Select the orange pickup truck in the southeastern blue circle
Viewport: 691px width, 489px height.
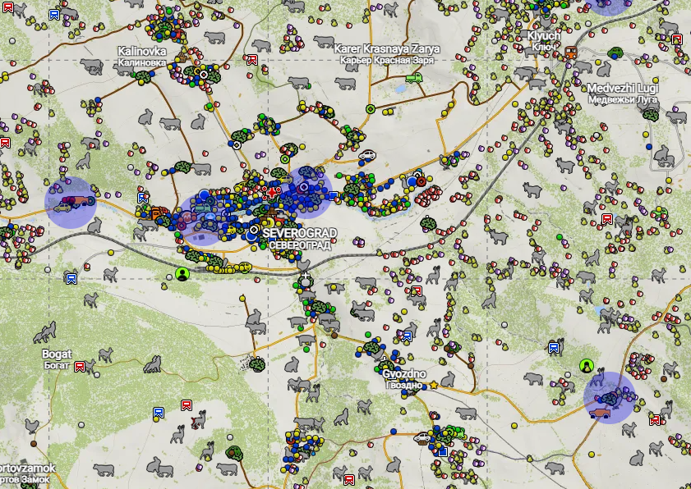pos(600,413)
